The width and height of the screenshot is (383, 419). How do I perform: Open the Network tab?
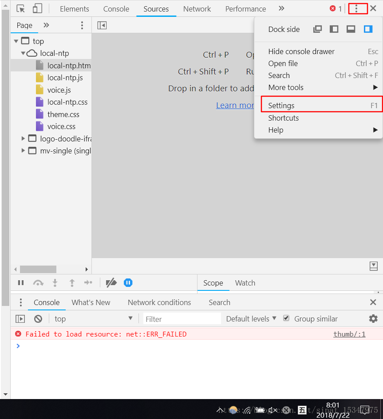(197, 9)
